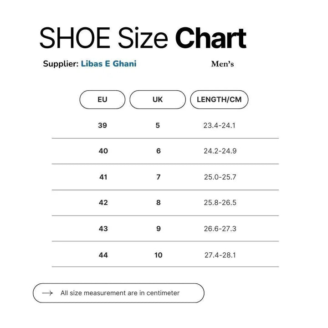Click the EU column header pill
The image size is (328, 328).
102,100
